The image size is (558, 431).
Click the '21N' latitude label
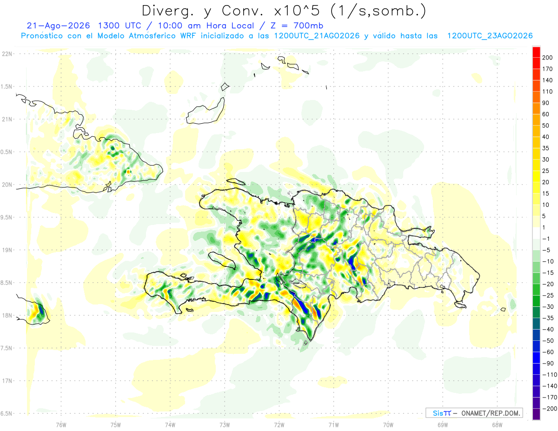7,119
